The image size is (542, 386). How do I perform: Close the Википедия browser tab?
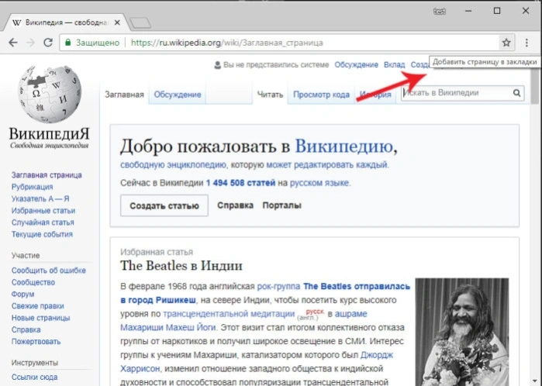[x=117, y=22]
